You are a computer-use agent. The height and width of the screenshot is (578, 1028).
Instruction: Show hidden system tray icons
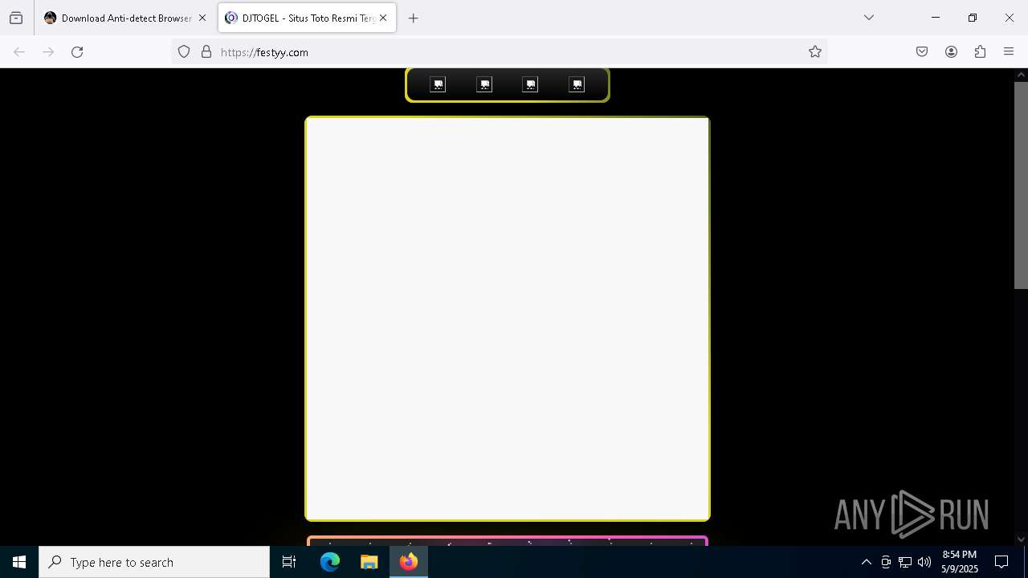[866, 562]
